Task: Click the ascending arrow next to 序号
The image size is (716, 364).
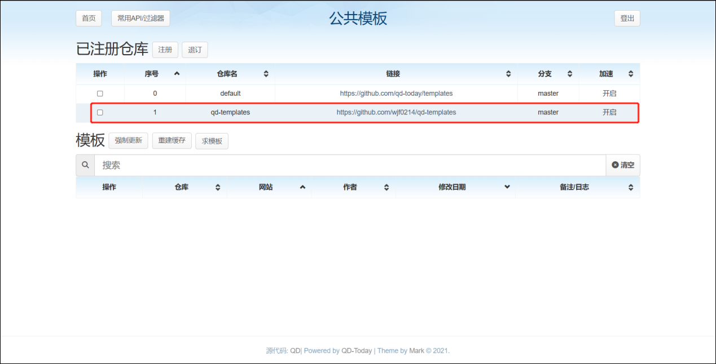Action: [177, 74]
